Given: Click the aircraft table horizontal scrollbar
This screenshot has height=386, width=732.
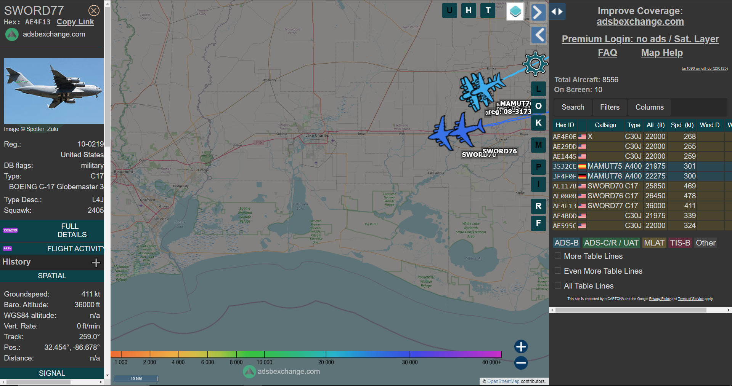Looking at the screenshot, I should click(x=631, y=310).
